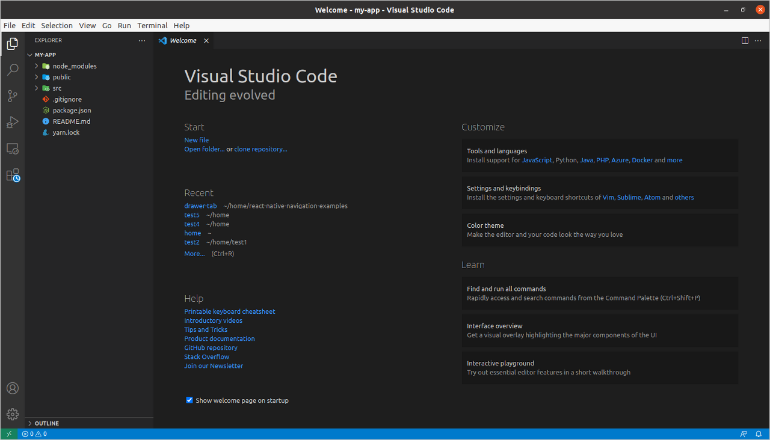Open the Run menu
The width and height of the screenshot is (770, 440).
[125, 26]
